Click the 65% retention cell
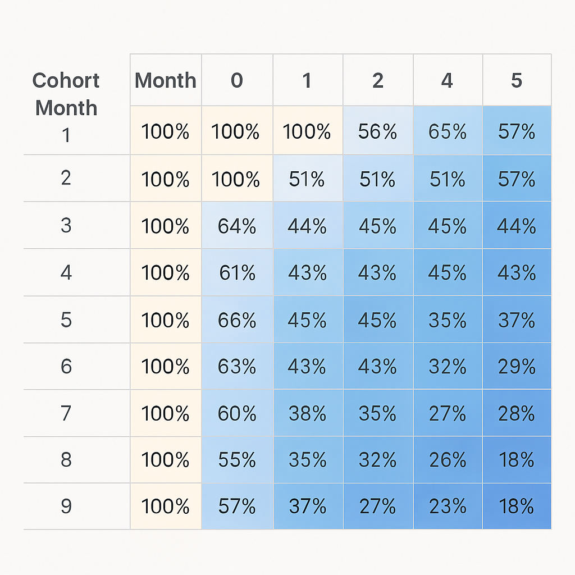This screenshot has width=575, height=575. click(x=447, y=132)
